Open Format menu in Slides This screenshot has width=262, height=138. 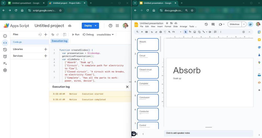[168, 26]
